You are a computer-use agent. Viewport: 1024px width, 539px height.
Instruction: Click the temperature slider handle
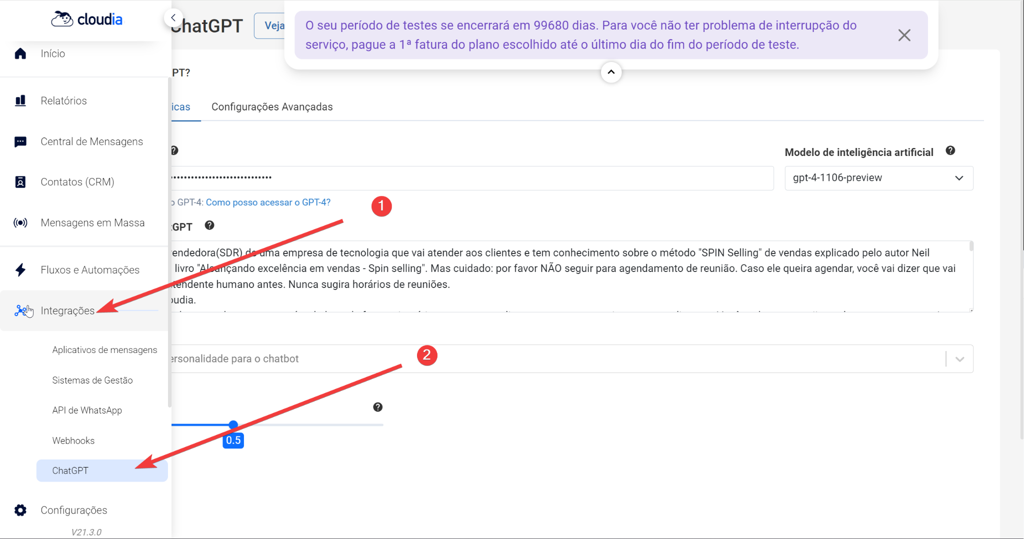click(x=233, y=424)
